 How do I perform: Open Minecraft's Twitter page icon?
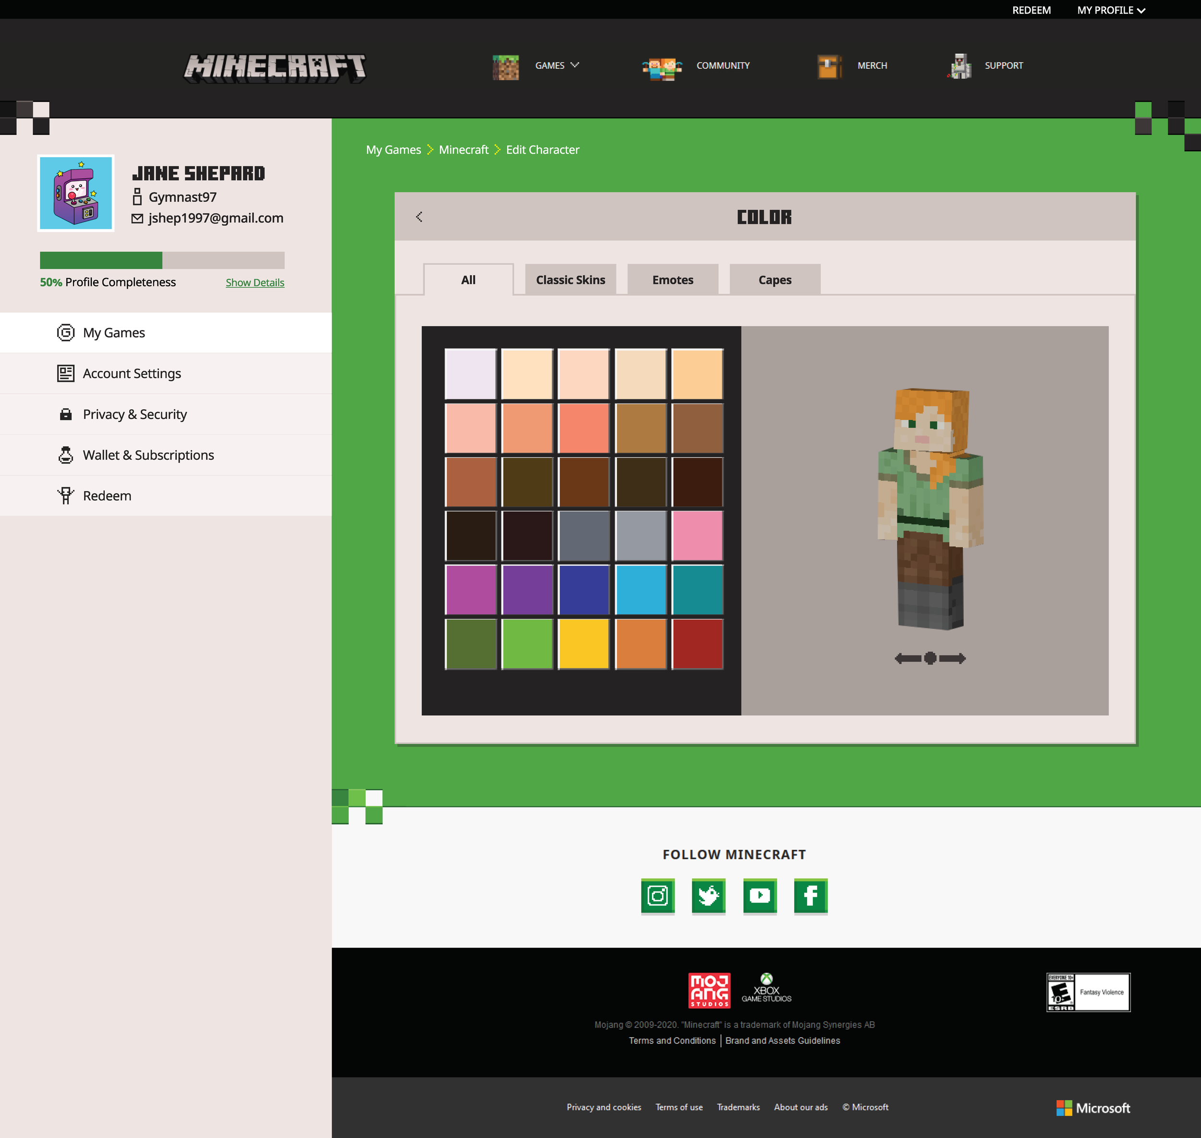pyautogui.click(x=709, y=895)
